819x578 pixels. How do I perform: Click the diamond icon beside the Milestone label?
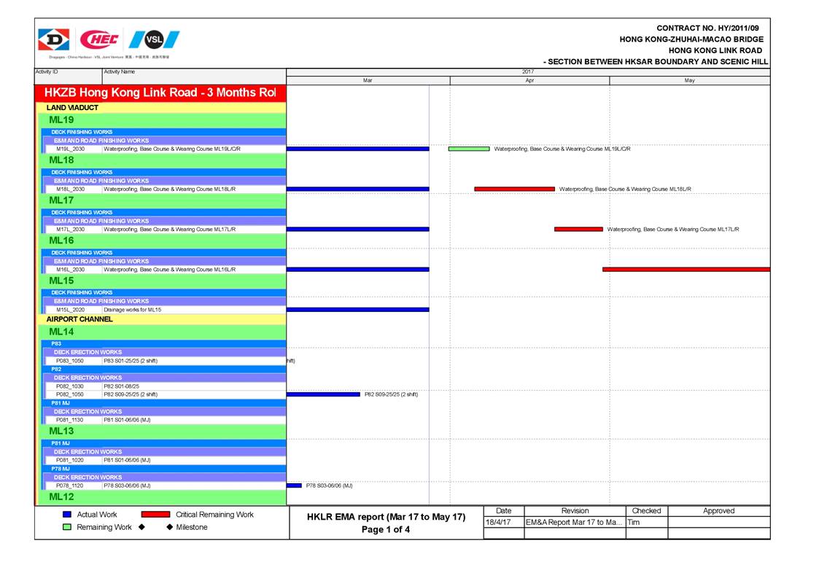tap(169, 527)
